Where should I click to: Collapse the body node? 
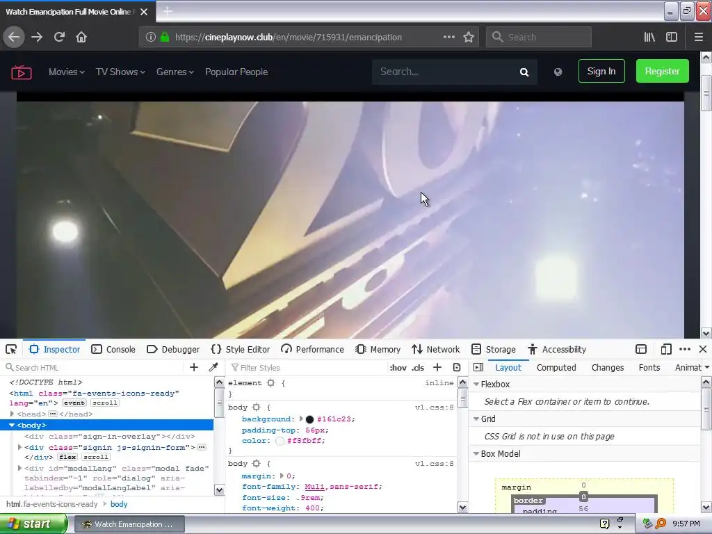pyautogui.click(x=12, y=425)
